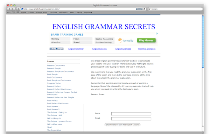Click the Email input field

[x=131, y=119]
